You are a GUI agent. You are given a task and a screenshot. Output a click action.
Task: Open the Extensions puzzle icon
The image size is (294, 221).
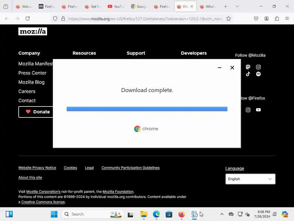tap(277, 18)
